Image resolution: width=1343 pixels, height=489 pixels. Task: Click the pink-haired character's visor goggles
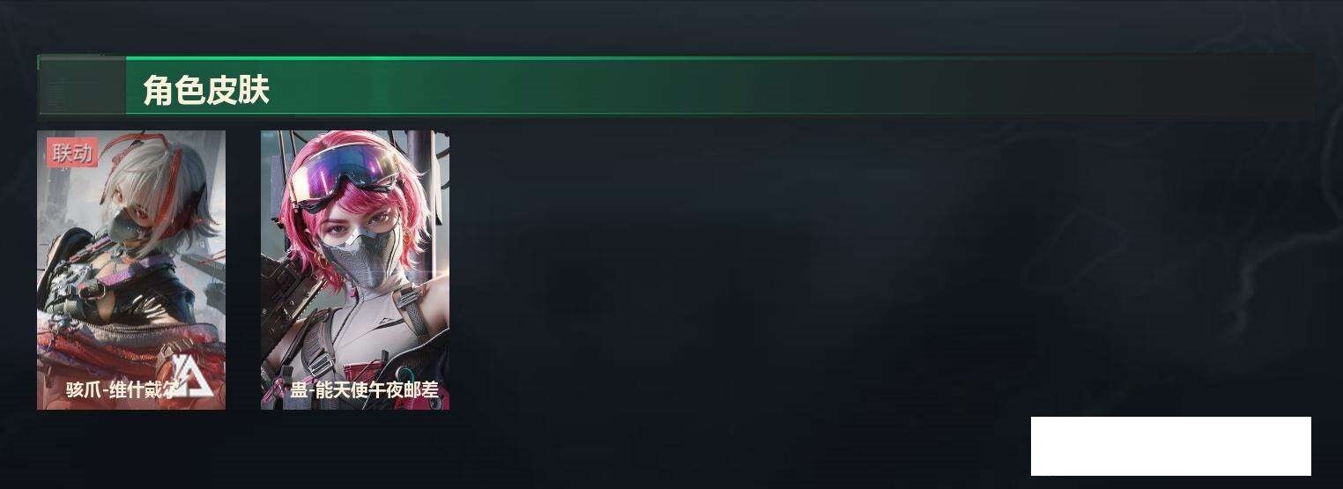pyautogui.click(x=344, y=171)
